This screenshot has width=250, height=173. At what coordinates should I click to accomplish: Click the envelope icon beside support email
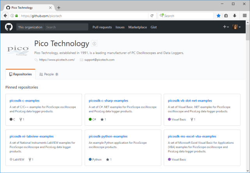tap(82, 60)
